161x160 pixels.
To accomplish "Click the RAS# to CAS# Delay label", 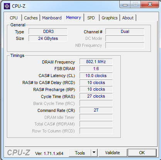I will click(49, 83).
